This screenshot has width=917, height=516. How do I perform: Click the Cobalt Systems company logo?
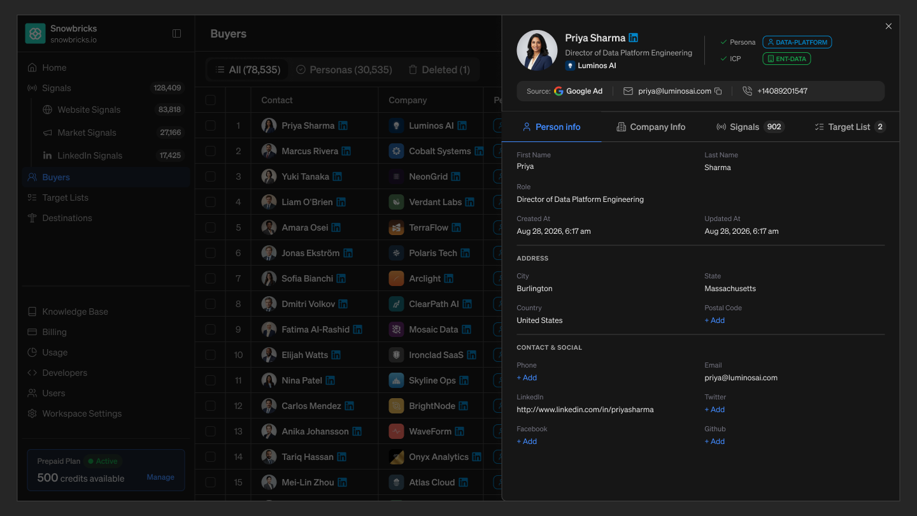[x=397, y=151]
